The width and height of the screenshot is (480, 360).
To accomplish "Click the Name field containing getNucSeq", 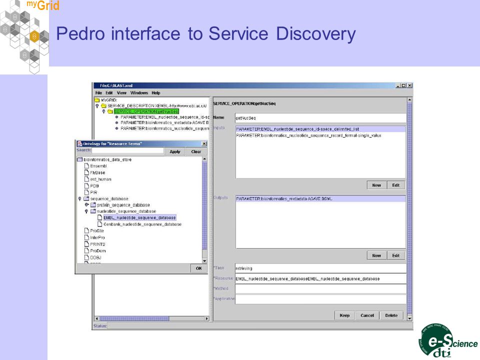I will (x=320, y=118).
